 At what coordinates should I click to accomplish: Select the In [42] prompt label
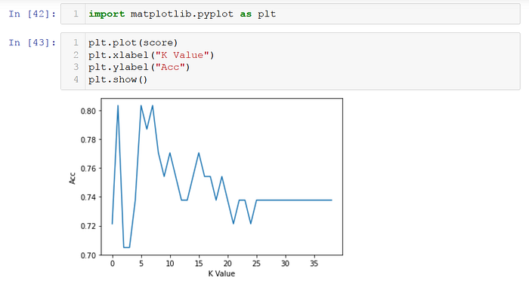[x=32, y=14]
